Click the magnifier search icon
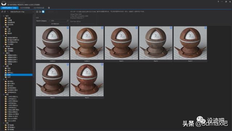Image resolution: width=232 pixels, height=131 pixels. 68,21
